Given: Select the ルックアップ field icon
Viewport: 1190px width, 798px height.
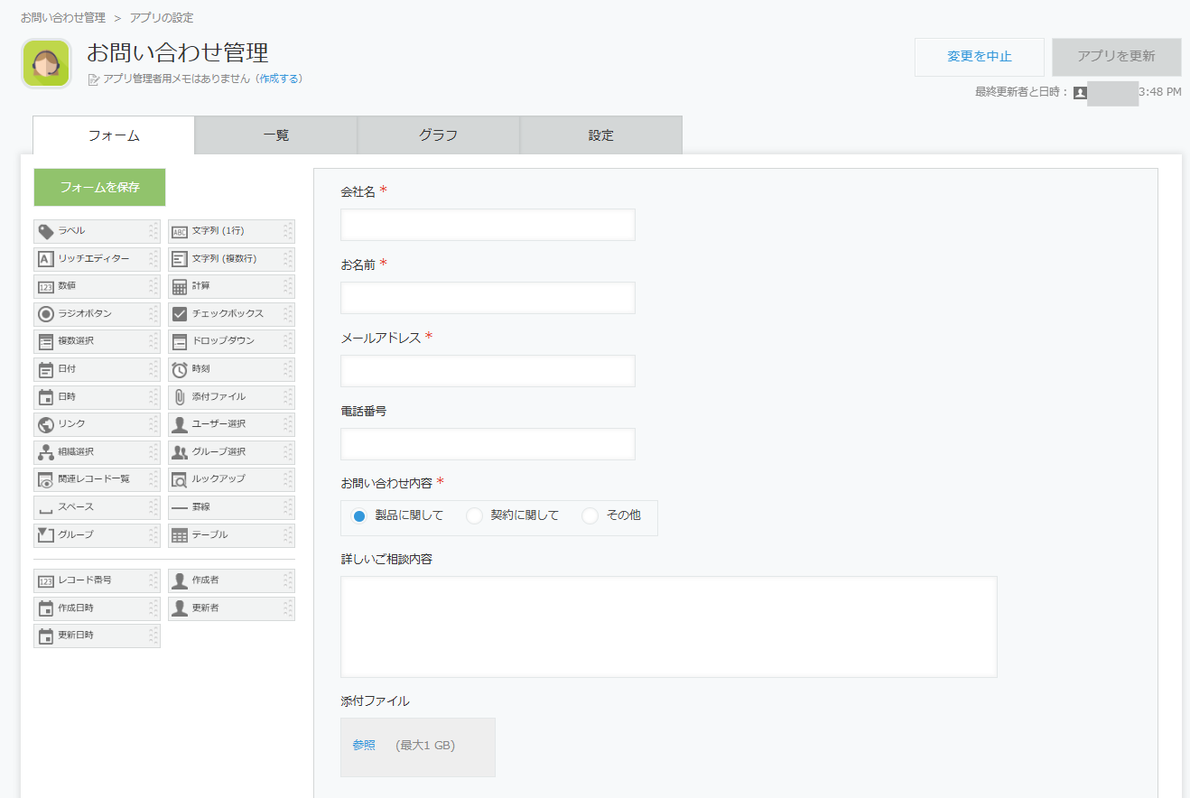Looking at the screenshot, I should (x=180, y=479).
